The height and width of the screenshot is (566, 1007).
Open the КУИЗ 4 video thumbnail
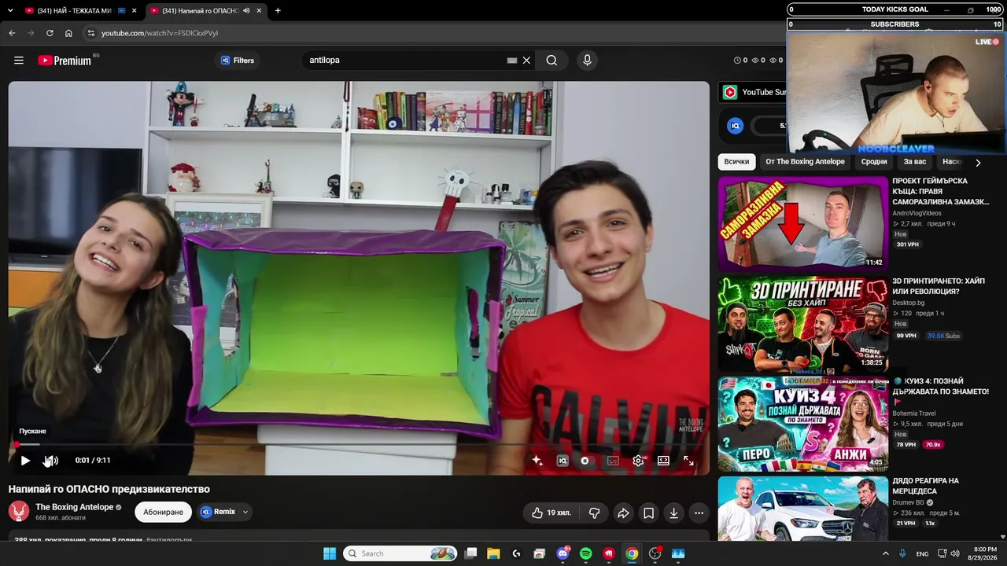(802, 424)
